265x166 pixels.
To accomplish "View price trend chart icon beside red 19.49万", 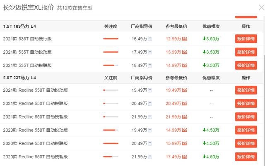I will pyautogui.click(x=185, y=90).
